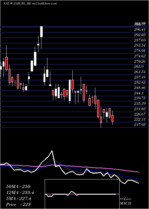Select the 252.82 axis value
The image size is (149, 209).
pyautogui.click(x=139, y=82)
